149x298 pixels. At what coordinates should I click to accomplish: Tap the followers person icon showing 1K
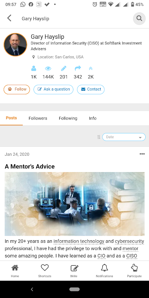coord(34,68)
